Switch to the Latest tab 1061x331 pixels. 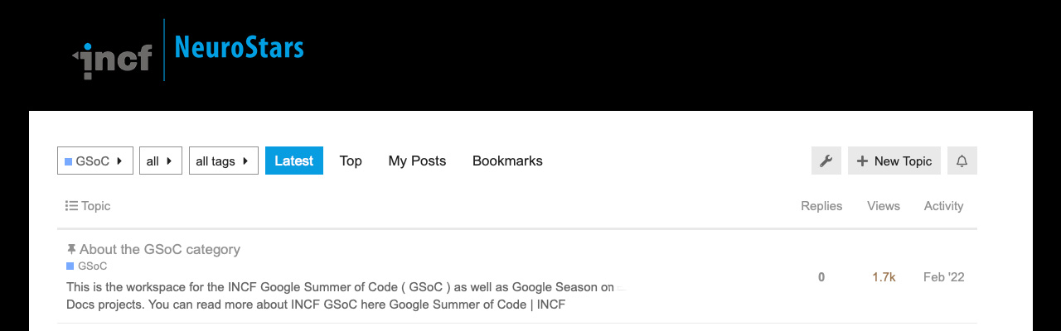coord(293,161)
